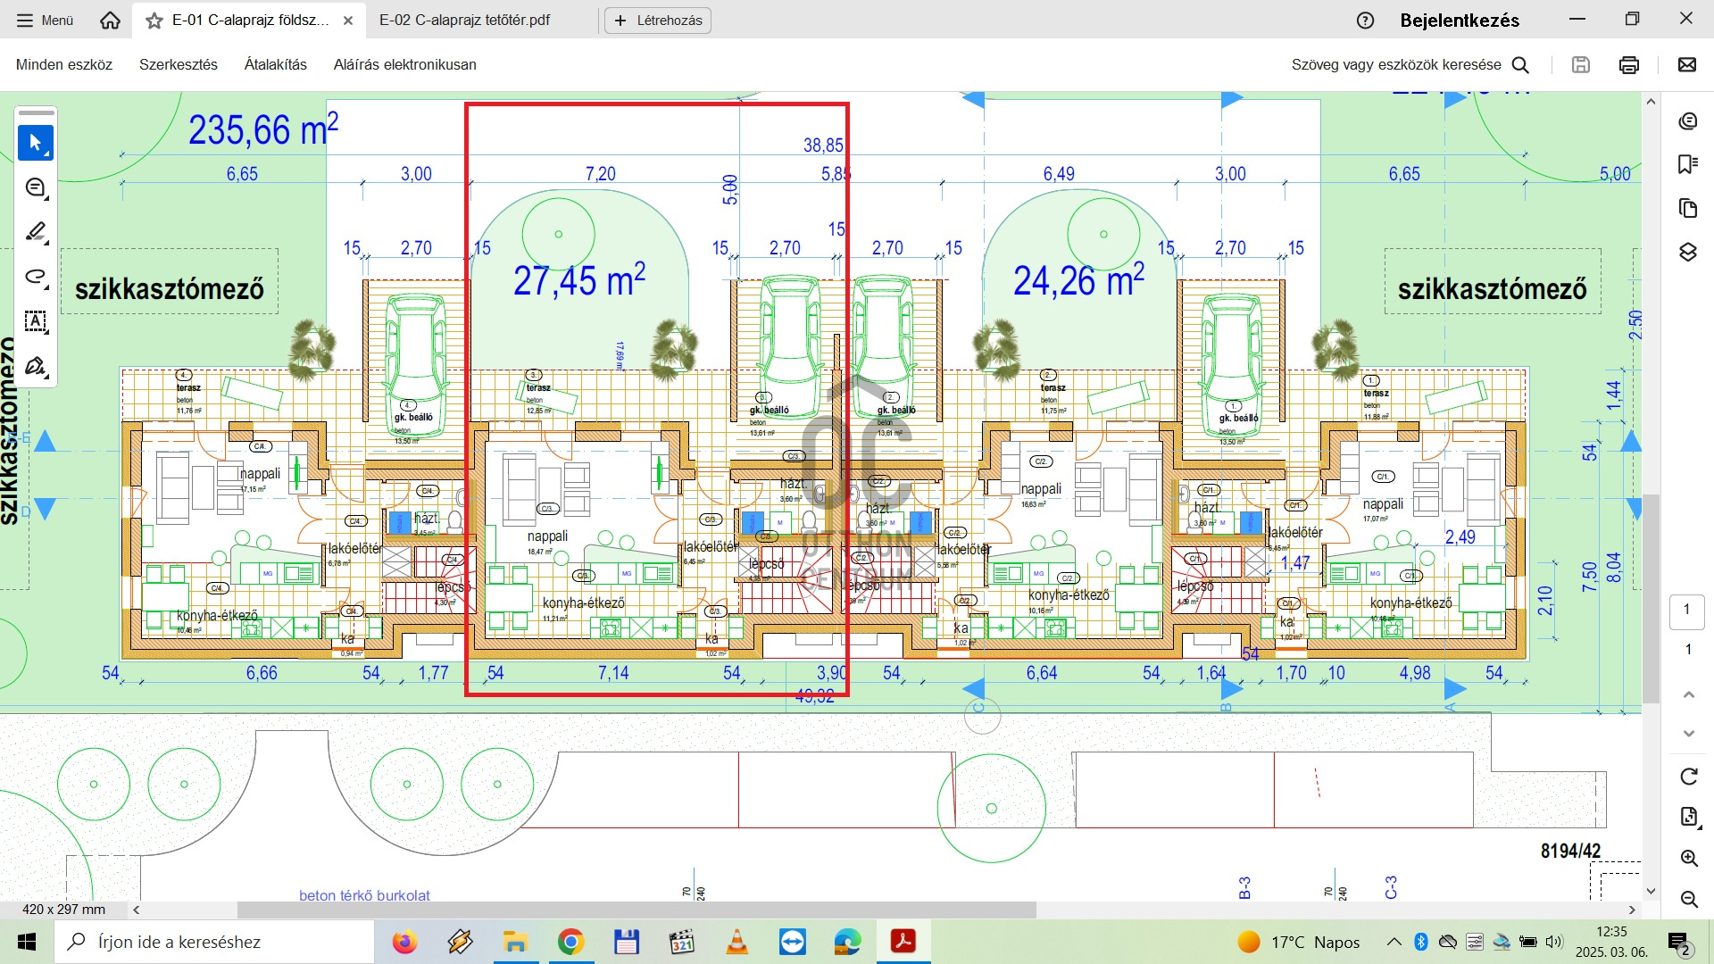Go to next page with down chevron
The width and height of the screenshot is (1714, 964).
tap(1688, 734)
